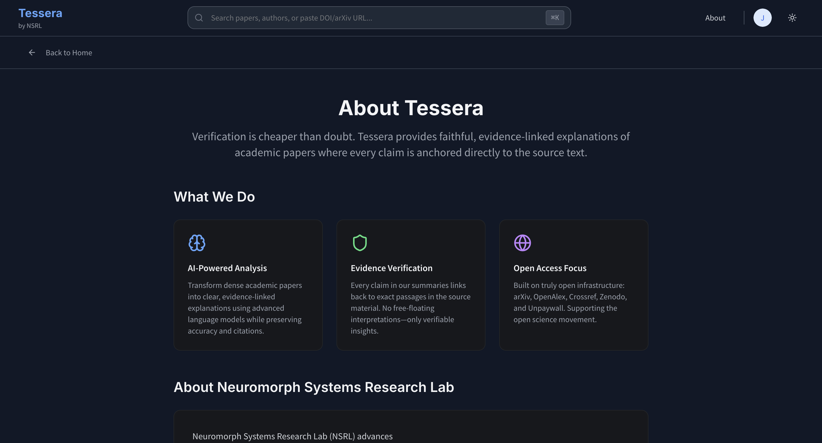Viewport: 822px width, 443px height.
Task: Click the brain icon on AI-Powered Analysis
Action: (197, 243)
